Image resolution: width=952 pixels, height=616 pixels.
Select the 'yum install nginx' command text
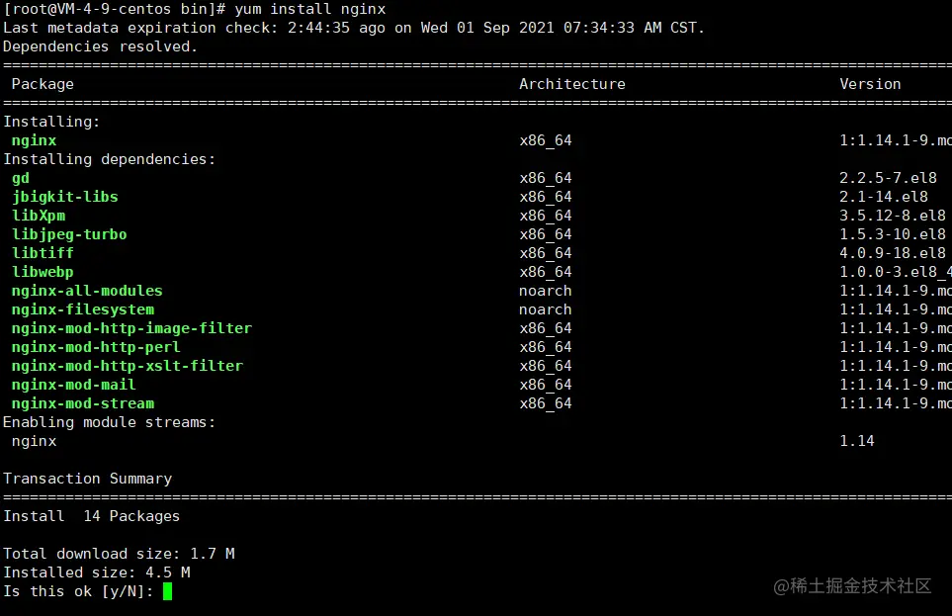(310, 9)
